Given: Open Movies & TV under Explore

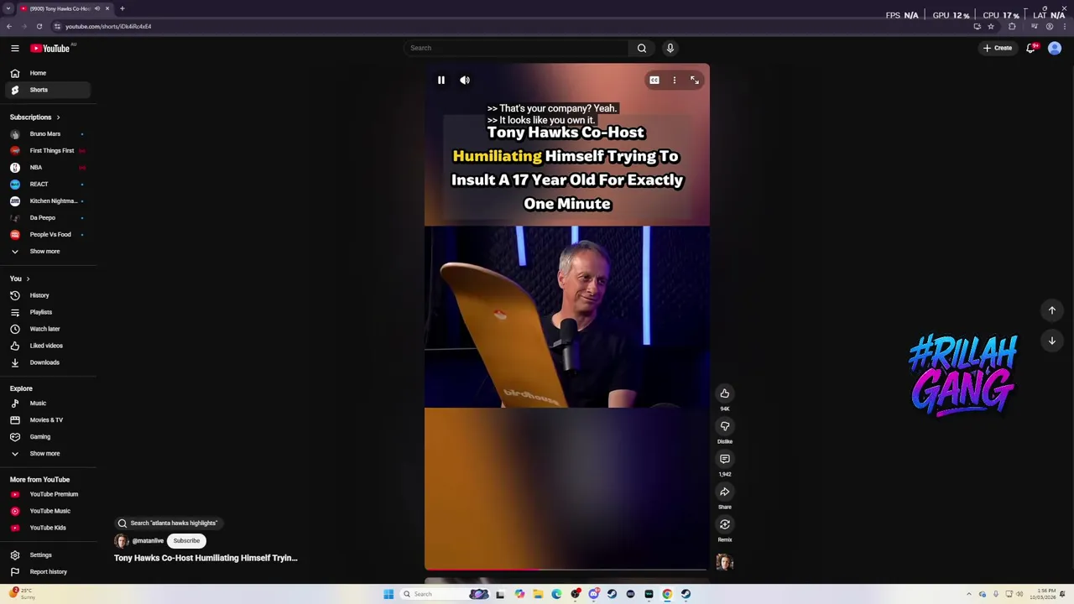Looking at the screenshot, I should 48,420.
